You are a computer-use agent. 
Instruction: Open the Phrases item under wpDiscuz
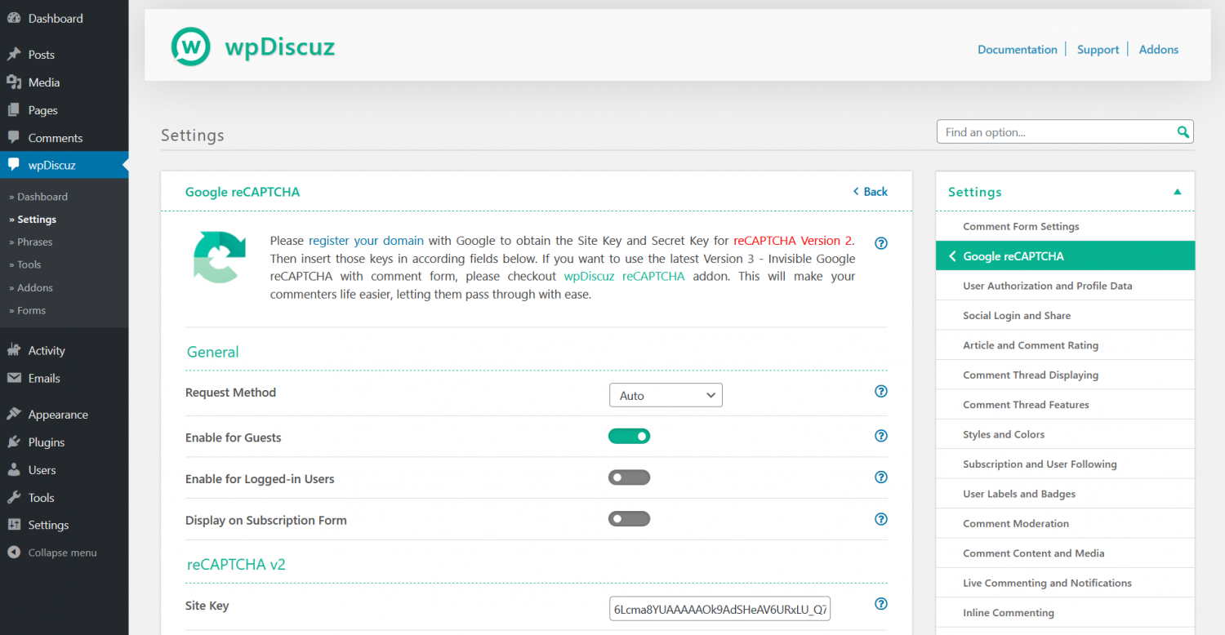[38, 242]
